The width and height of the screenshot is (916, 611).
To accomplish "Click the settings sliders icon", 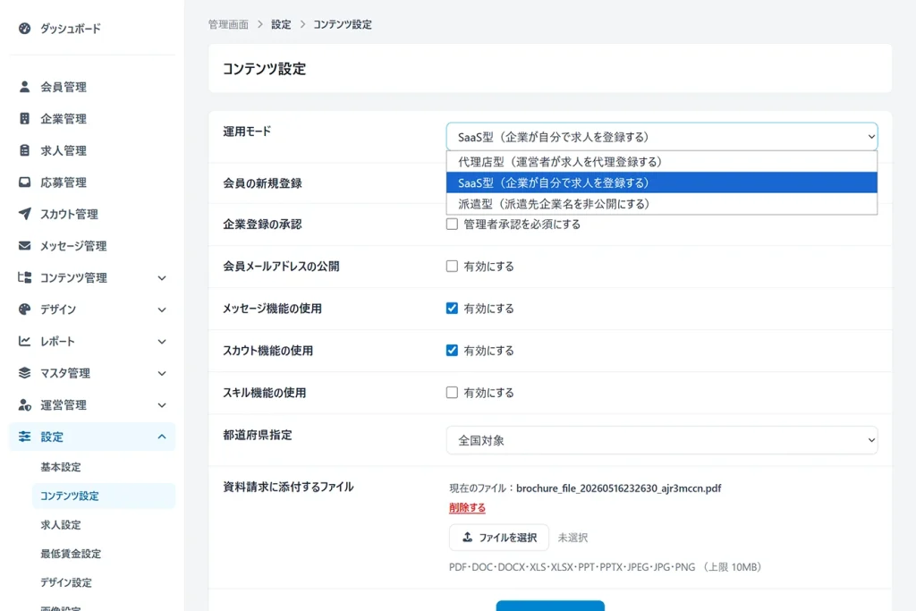I will click(x=24, y=437).
